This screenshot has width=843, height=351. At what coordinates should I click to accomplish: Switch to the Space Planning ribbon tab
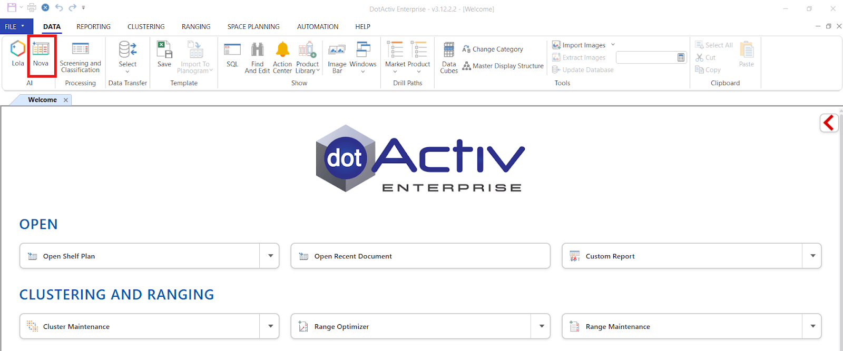click(253, 26)
